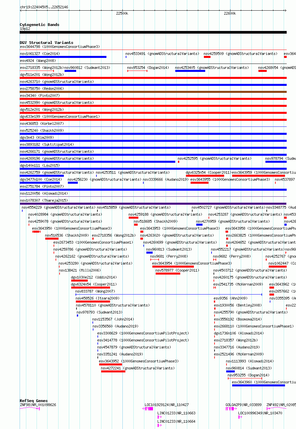This screenshot has height=429, width=296.
Task: Click nsv4252595 (gnomADStructuralVariants) label
Action: [x=215, y=158]
